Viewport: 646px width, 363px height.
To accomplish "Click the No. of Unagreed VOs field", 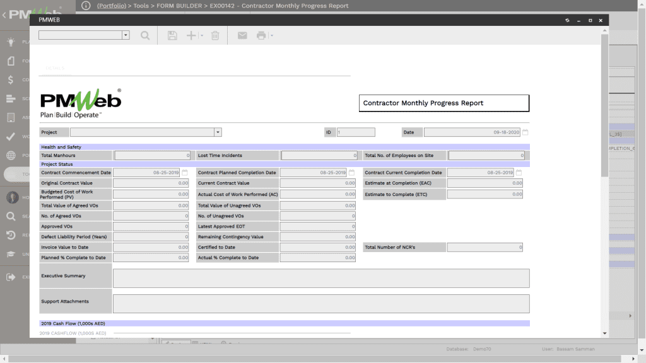I will point(318,216).
